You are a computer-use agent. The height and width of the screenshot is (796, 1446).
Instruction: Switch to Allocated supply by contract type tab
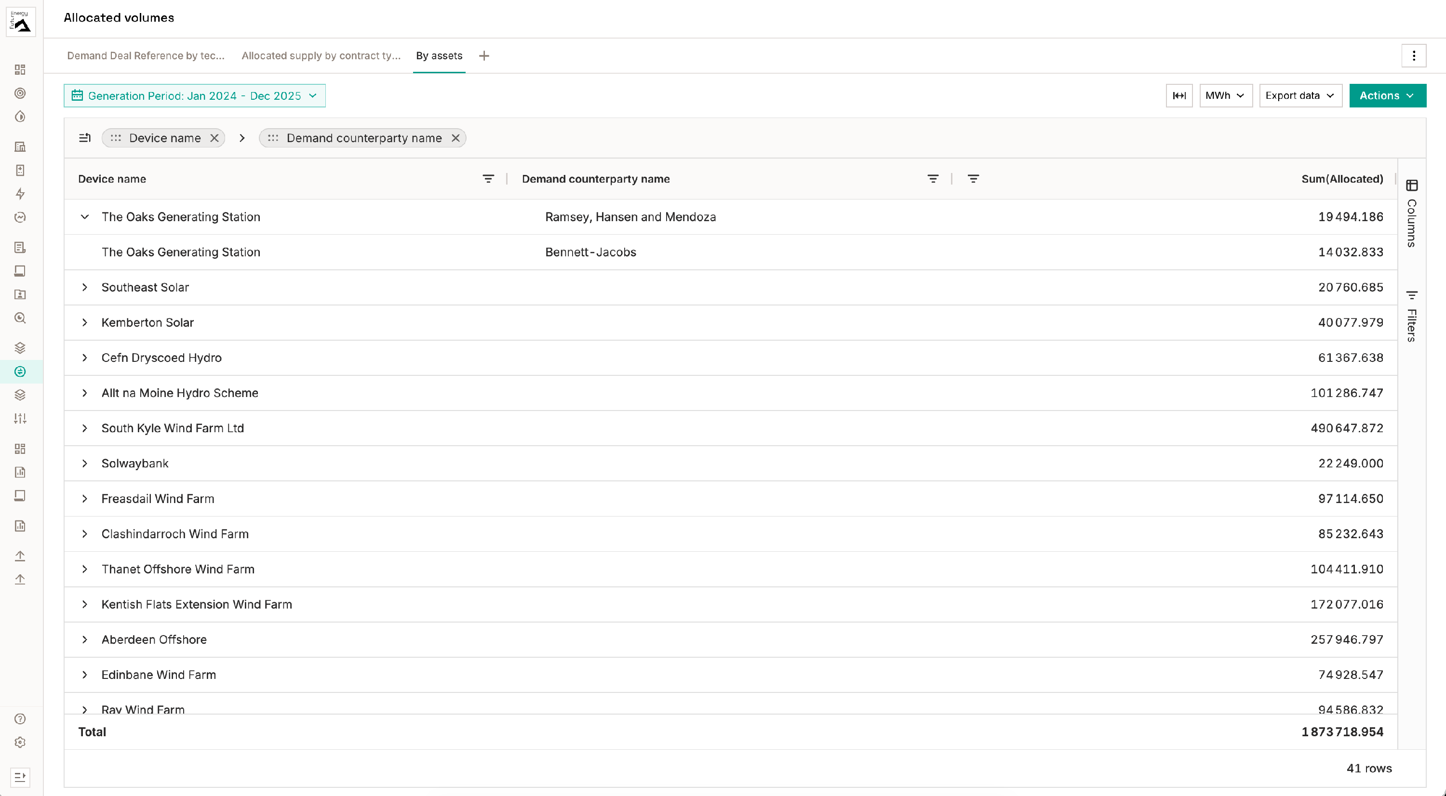321,55
